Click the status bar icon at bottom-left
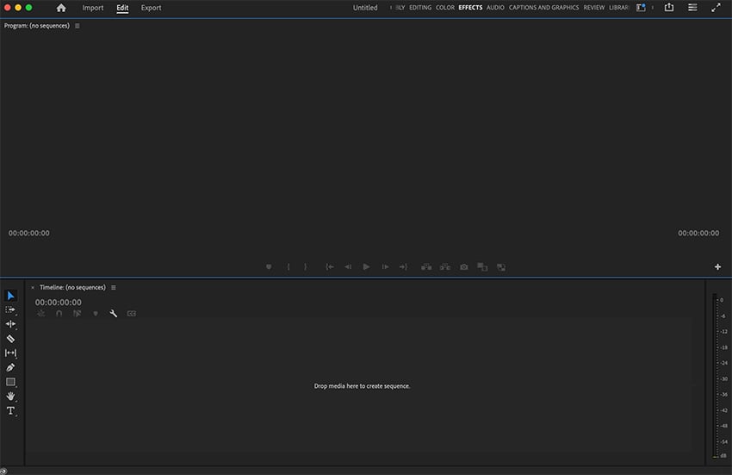 pyautogui.click(x=3, y=472)
